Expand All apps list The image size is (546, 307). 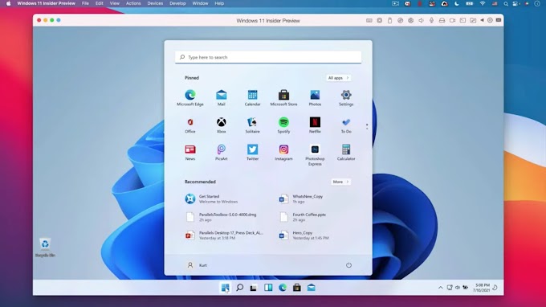(339, 78)
